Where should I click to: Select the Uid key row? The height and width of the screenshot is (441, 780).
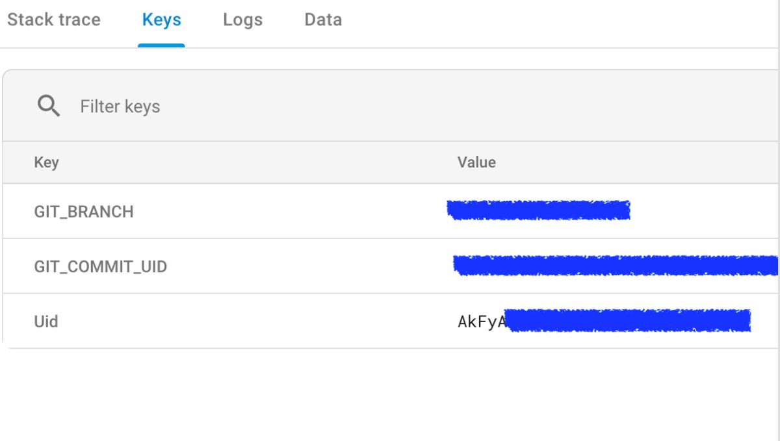click(391, 321)
